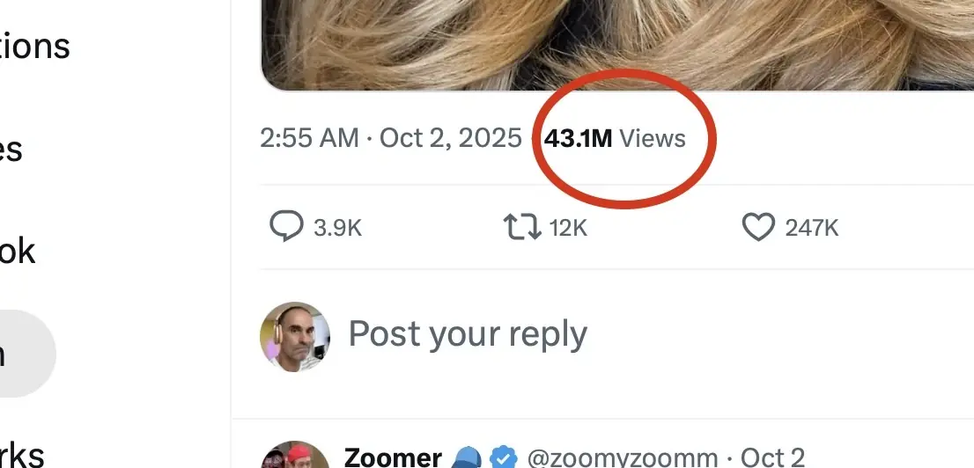This screenshot has width=974, height=468.
Task: Open the reply's "Oct 2" date link
Action: click(x=772, y=458)
